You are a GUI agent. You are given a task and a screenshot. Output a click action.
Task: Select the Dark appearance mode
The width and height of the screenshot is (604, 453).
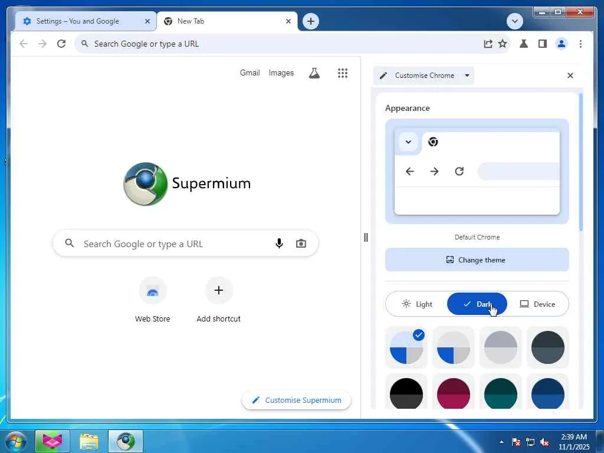coord(477,304)
